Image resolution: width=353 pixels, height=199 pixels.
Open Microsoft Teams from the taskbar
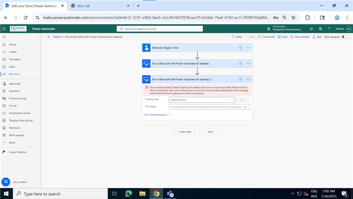coord(170,194)
